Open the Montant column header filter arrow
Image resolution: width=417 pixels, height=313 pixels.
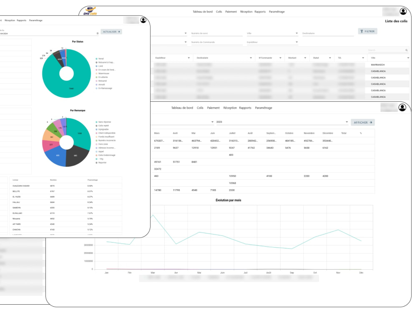point(305,58)
